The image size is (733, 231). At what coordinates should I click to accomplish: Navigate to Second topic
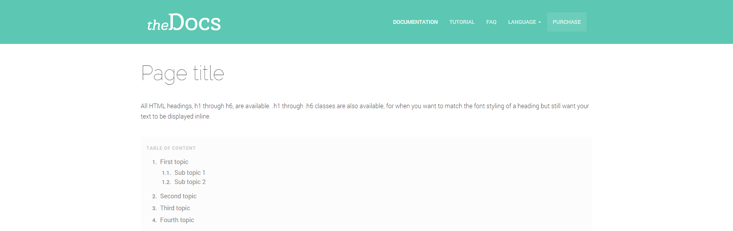(x=178, y=196)
